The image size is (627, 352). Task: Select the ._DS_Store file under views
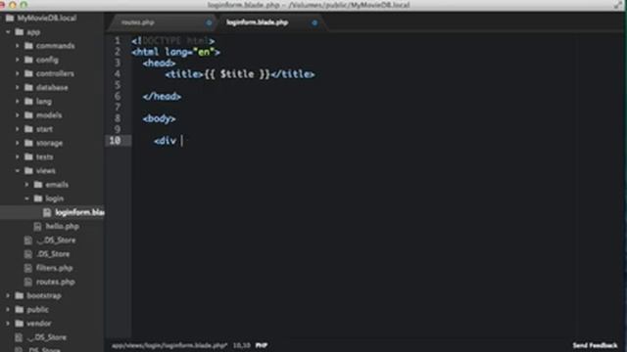(56, 241)
